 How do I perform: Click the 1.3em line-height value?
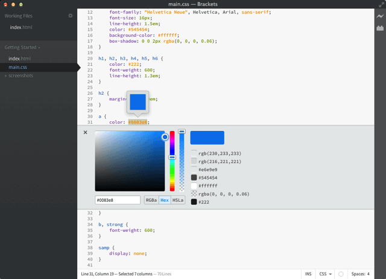point(151,76)
